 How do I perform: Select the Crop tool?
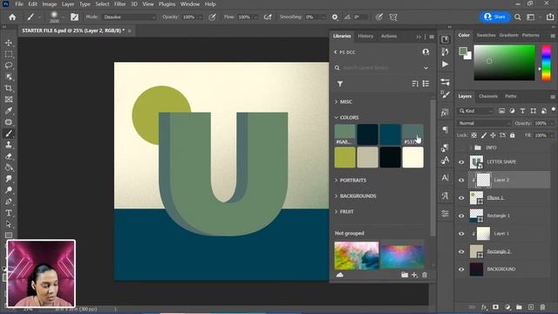pyautogui.click(x=9, y=88)
